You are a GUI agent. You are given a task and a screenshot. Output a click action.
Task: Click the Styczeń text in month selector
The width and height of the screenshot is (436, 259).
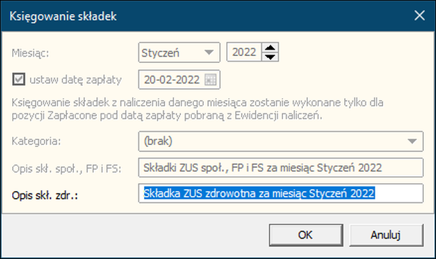point(161,53)
